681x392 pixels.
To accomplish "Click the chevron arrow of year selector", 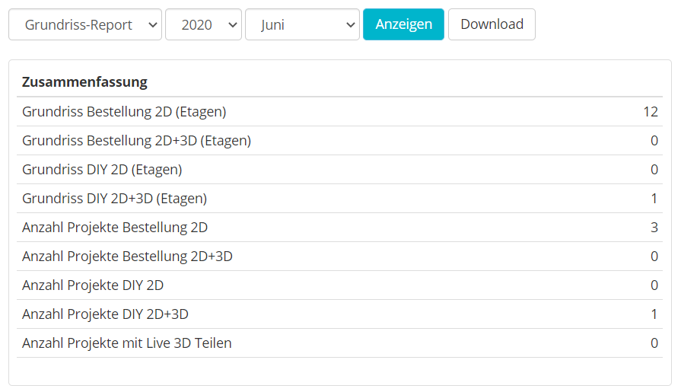I will (x=232, y=25).
